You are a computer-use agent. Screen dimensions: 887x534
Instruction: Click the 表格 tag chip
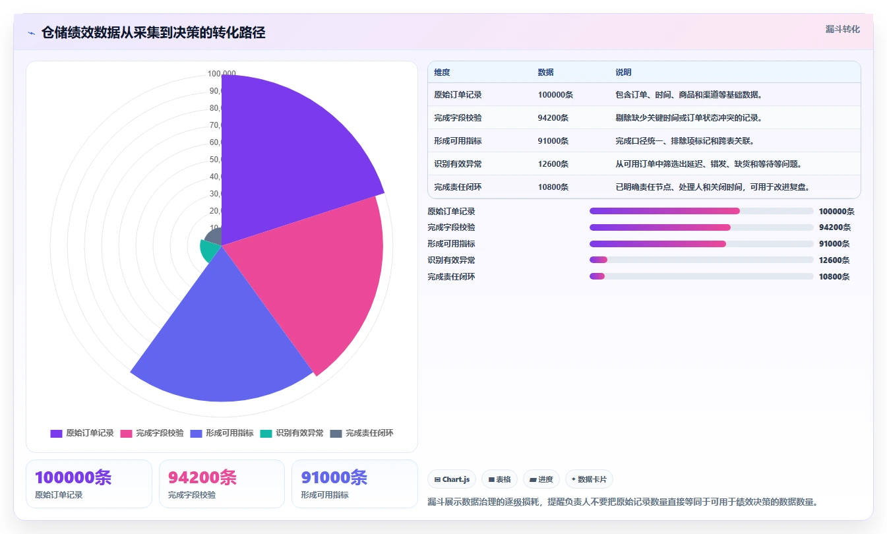(x=499, y=479)
